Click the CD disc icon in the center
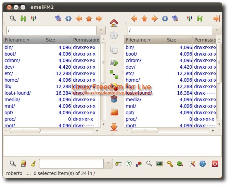The height and width of the screenshot is (186, 230). [x=114, y=35]
